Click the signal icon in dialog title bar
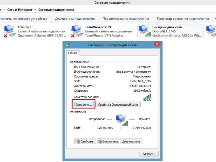Screen dimensions: 216x162 (x=67, y=45)
